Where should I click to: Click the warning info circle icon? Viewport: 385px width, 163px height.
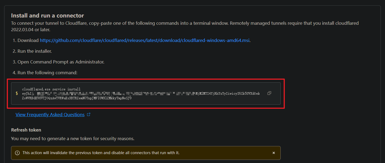17,153
